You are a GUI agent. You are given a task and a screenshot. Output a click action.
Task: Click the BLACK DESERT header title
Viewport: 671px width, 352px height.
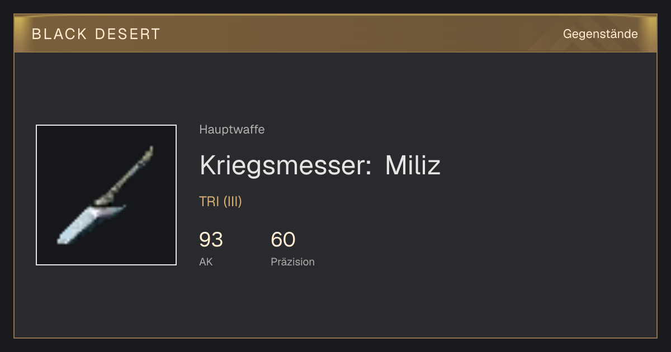(x=96, y=34)
